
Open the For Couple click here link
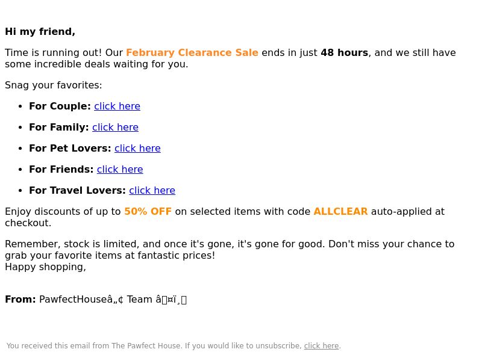117,106
